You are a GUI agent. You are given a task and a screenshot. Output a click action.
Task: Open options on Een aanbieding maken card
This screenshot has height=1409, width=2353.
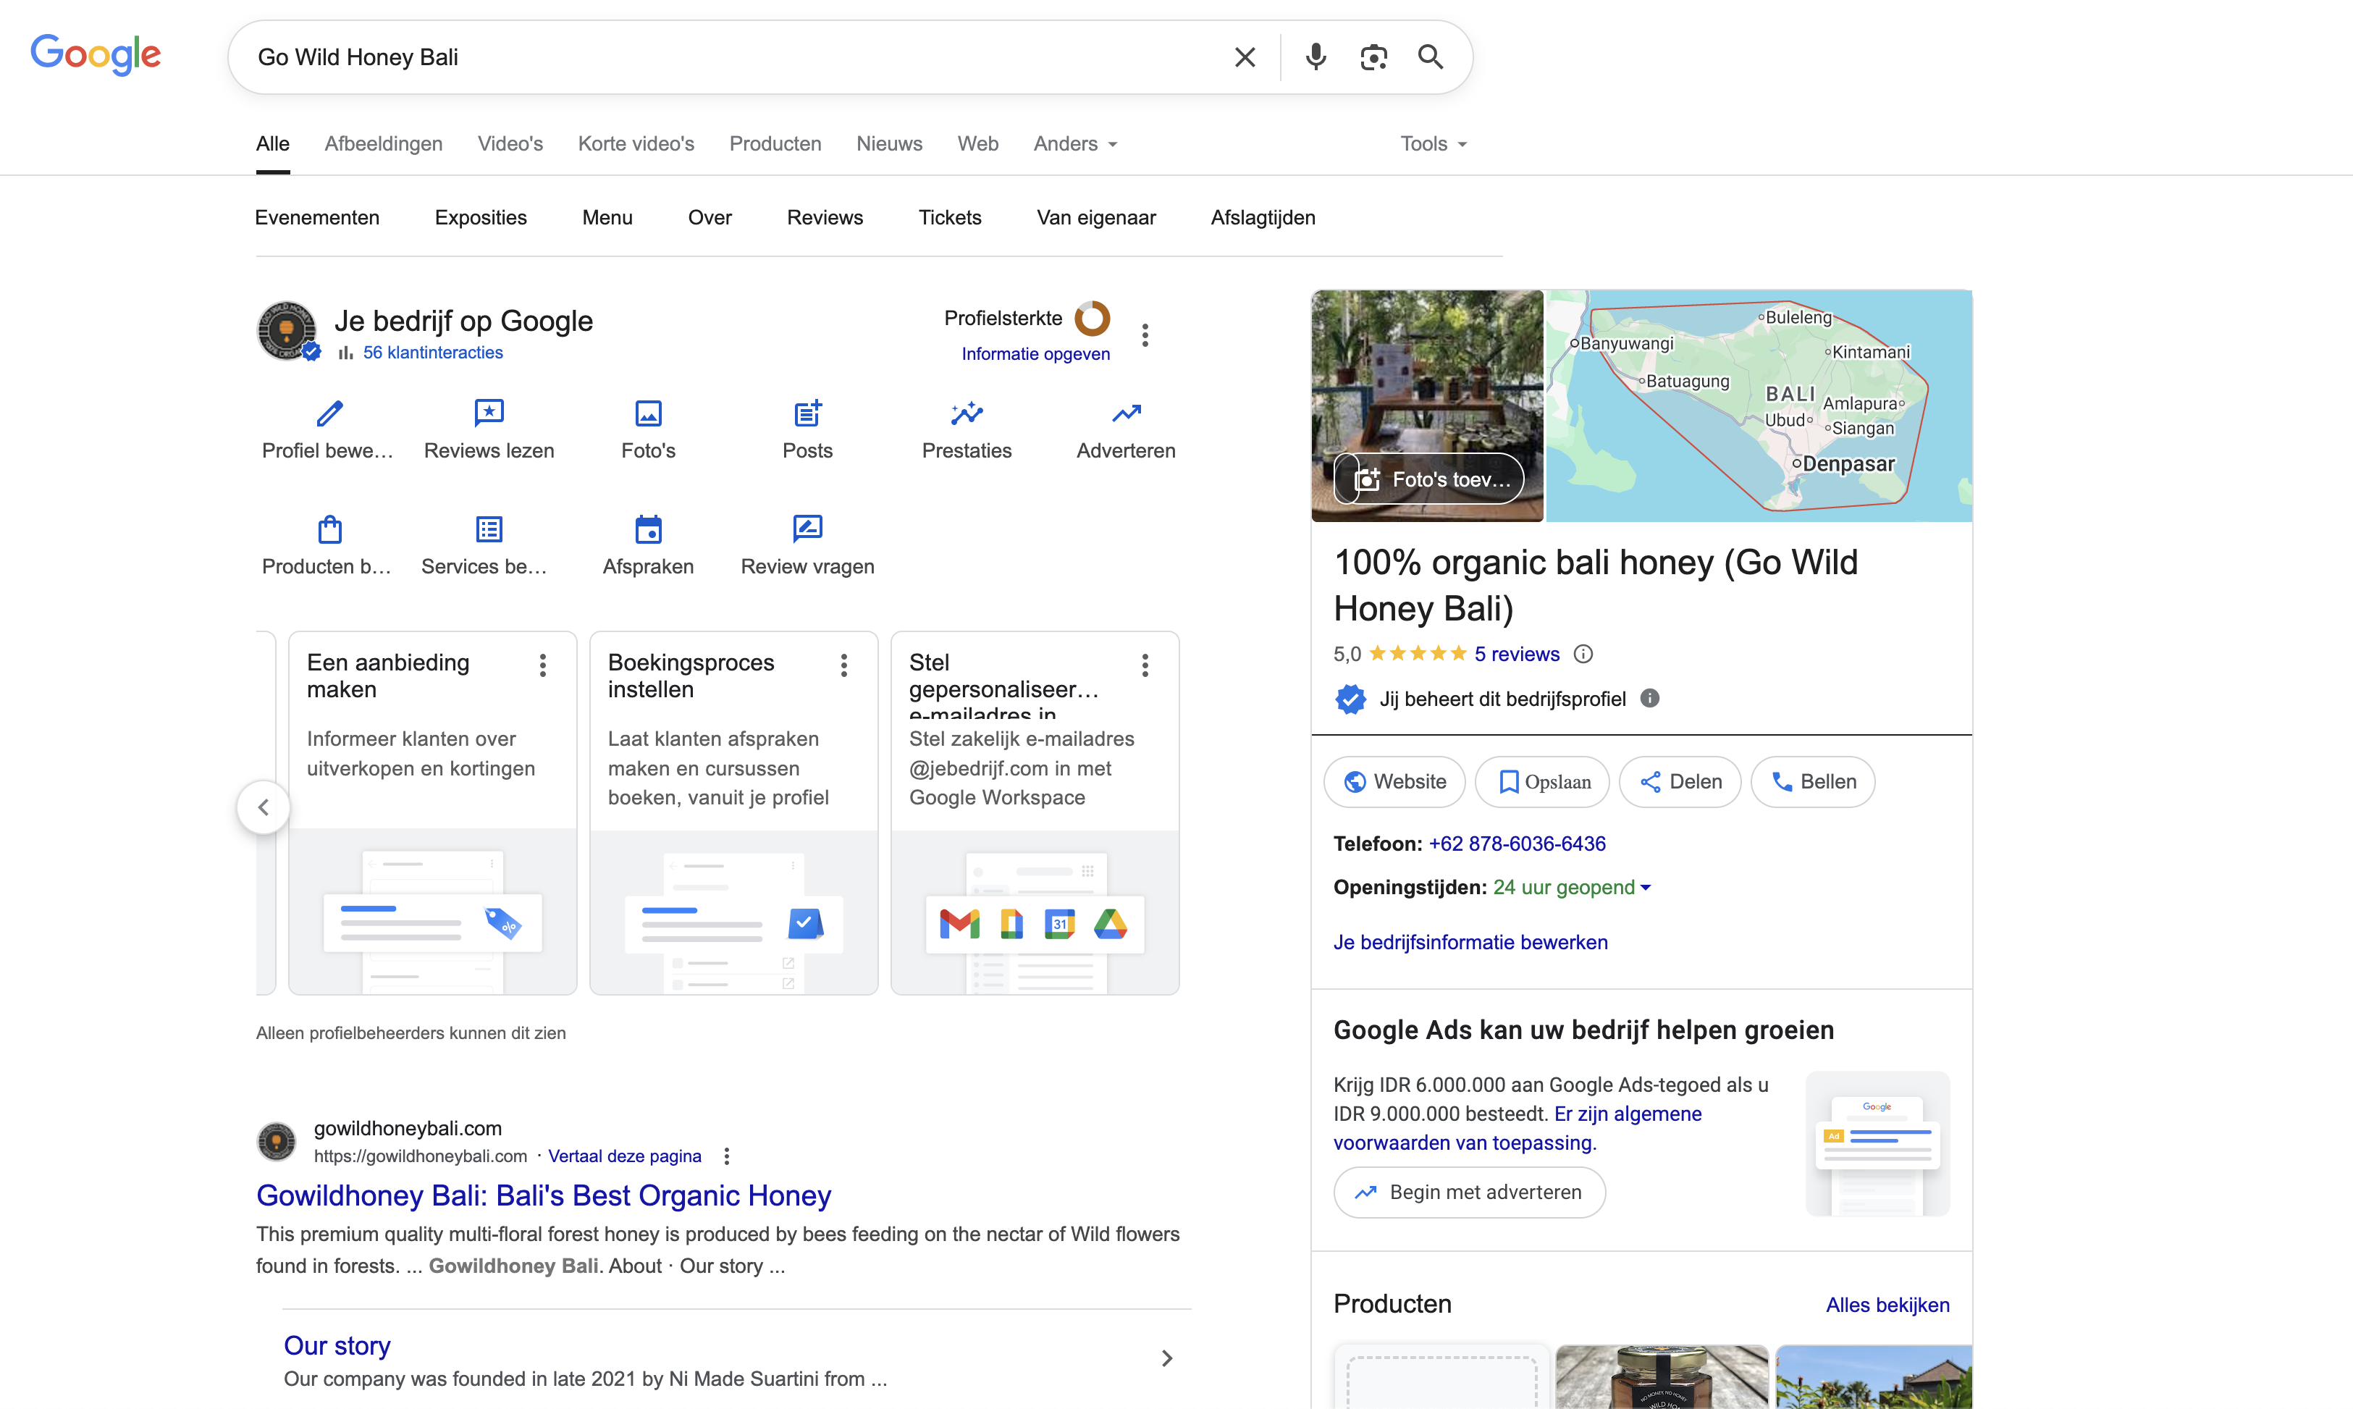[543, 665]
